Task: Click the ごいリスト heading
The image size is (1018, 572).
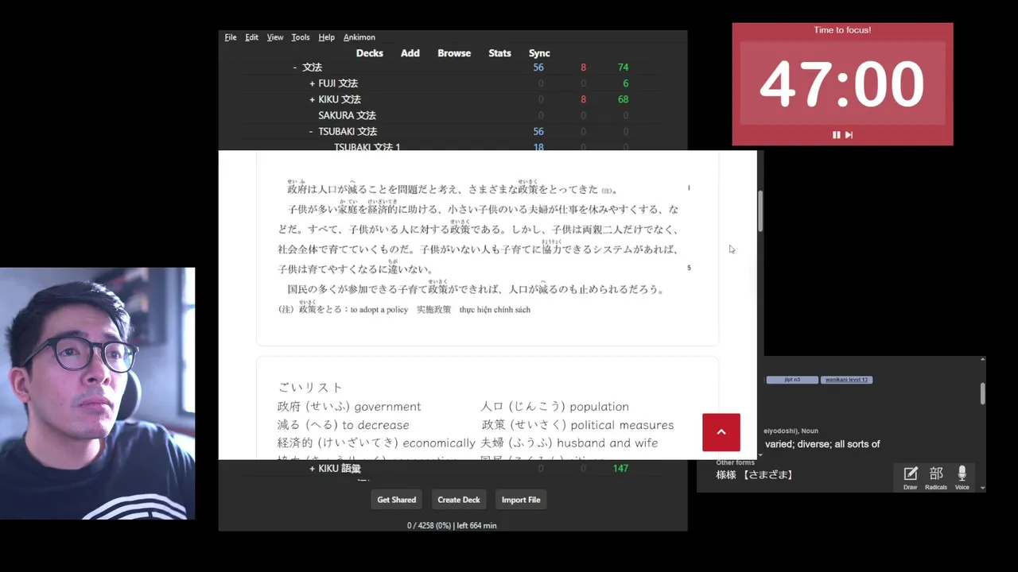Action: (x=310, y=388)
